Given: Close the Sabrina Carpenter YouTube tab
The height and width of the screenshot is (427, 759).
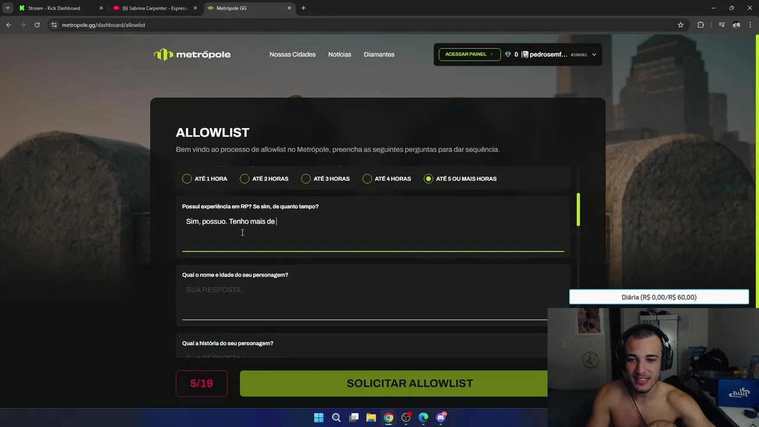Looking at the screenshot, I should (195, 8).
